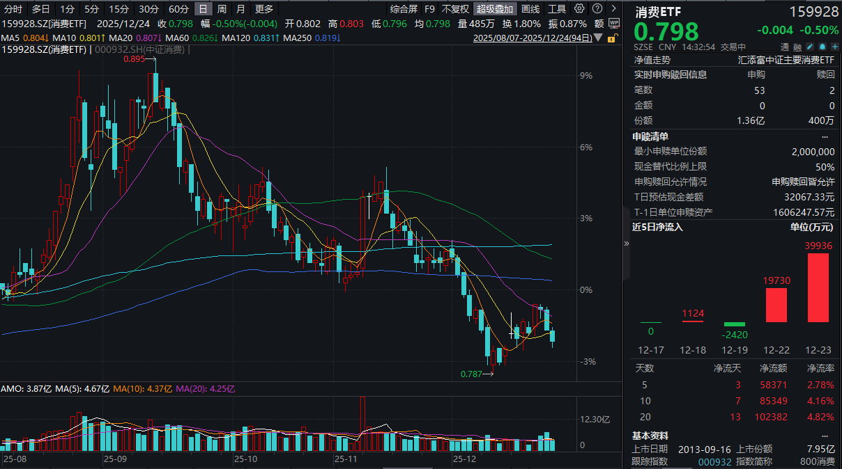Toggle the yellow padlock lock icon near date range
This screenshot has height=469, width=842.
pos(612,38)
